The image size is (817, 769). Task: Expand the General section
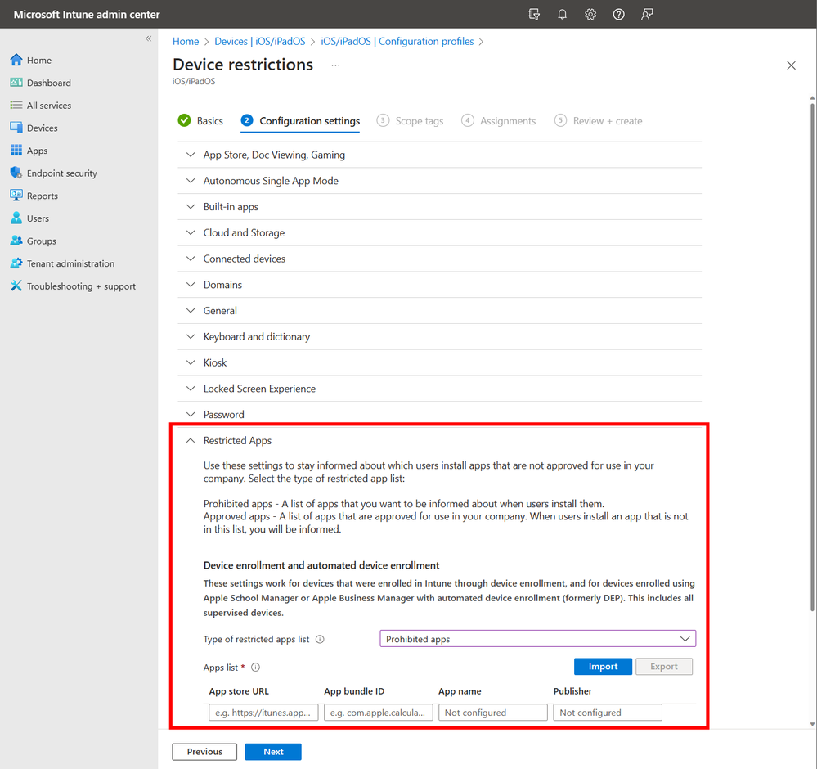click(440, 311)
